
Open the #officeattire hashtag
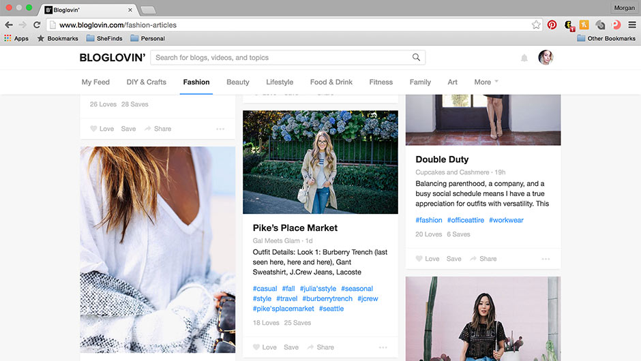coord(466,220)
